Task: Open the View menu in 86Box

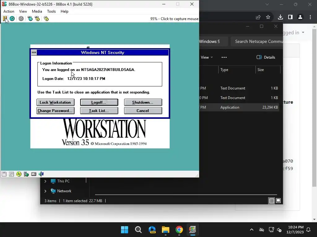Action: [23, 11]
